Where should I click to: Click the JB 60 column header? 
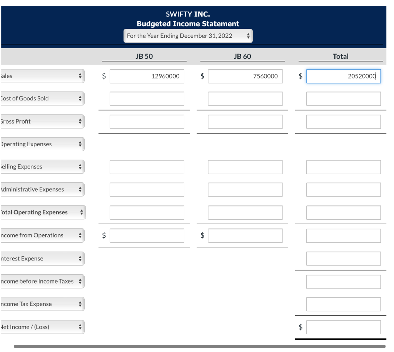click(242, 56)
